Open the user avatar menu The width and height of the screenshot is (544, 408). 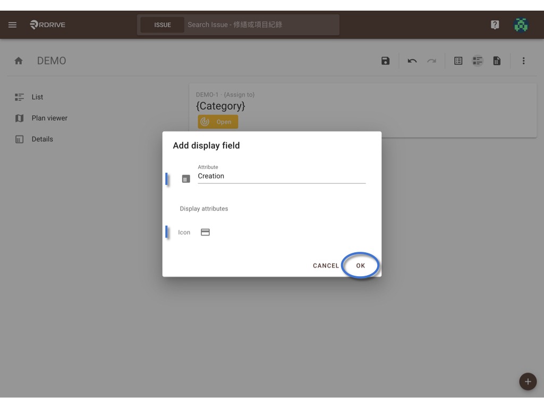pos(521,24)
